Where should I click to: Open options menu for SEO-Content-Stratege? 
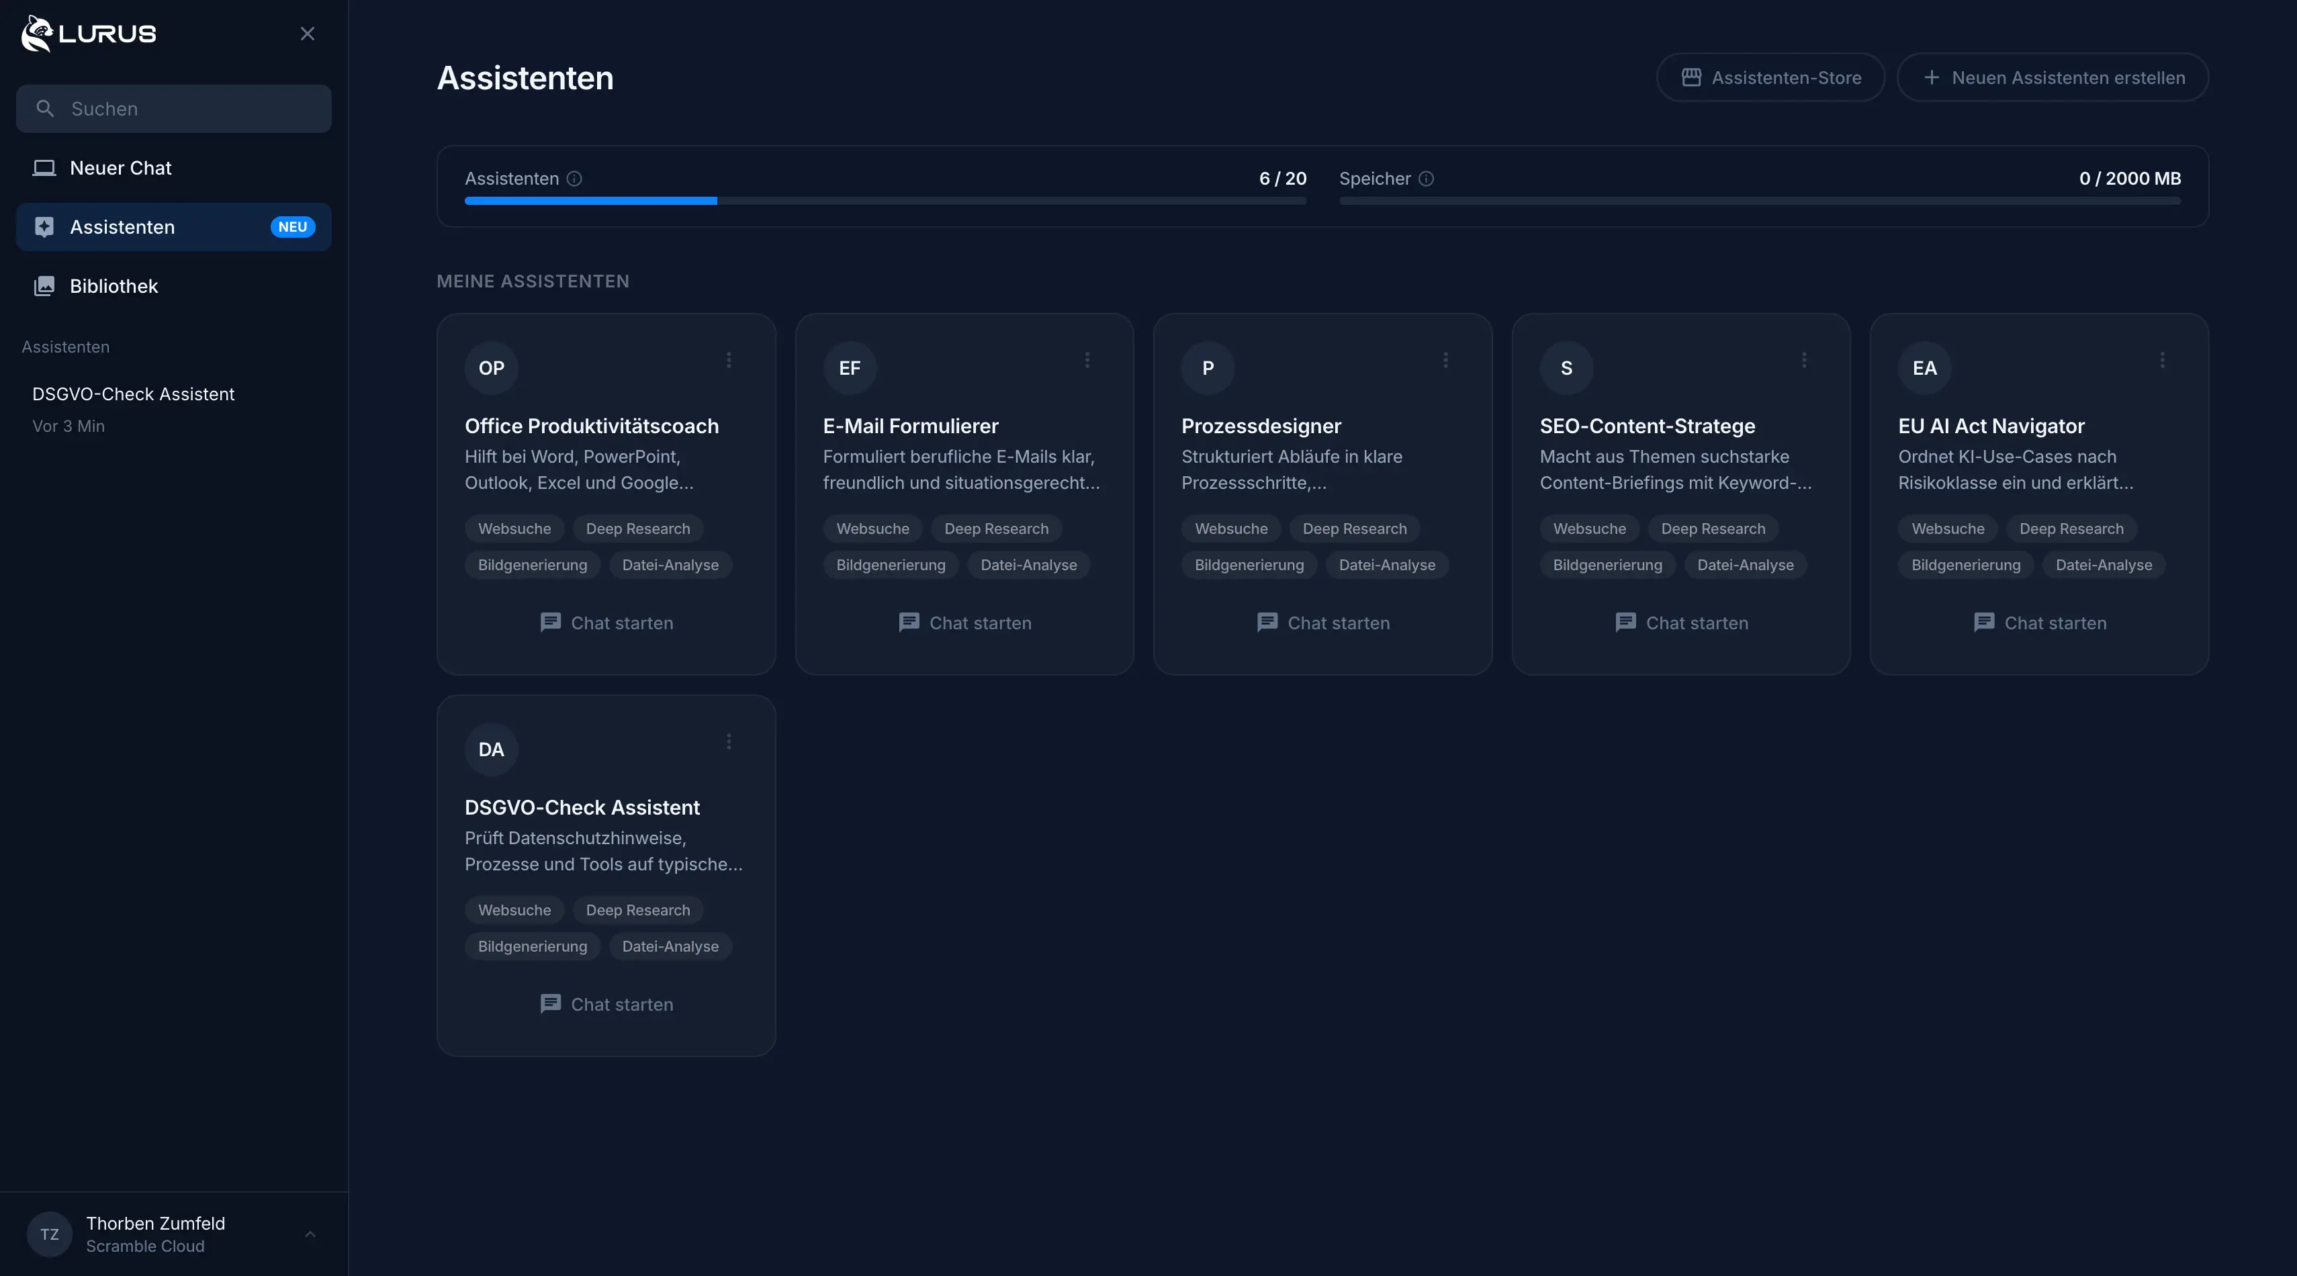[x=1804, y=359]
